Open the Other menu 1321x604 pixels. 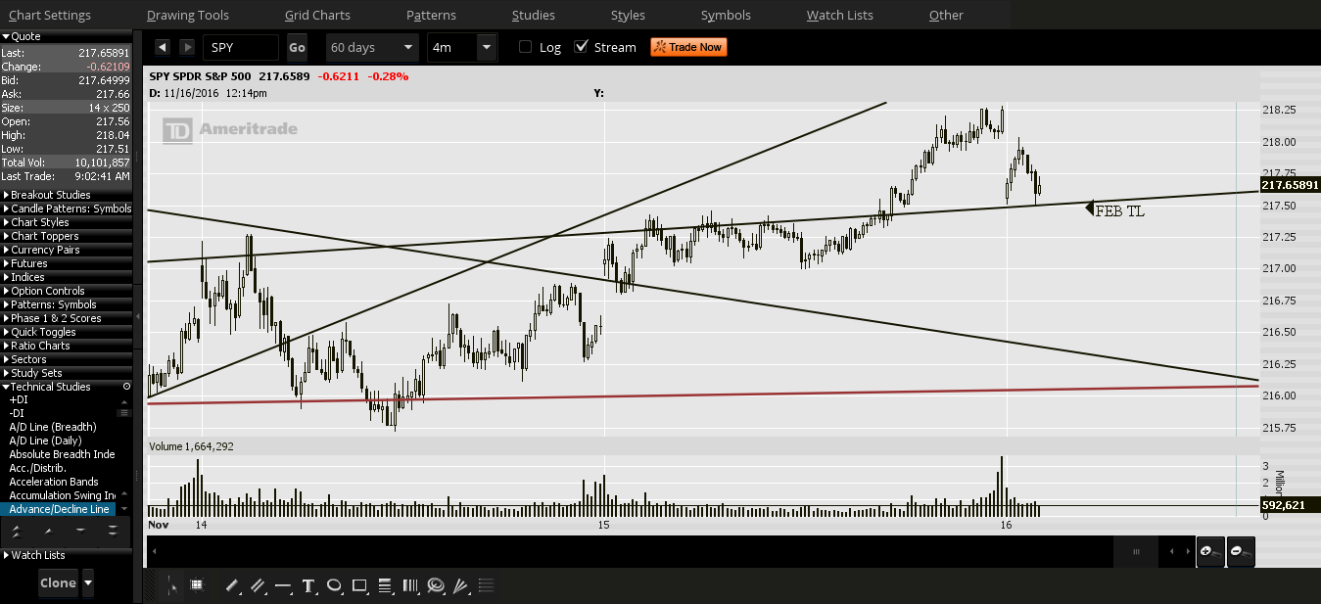pos(946,15)
